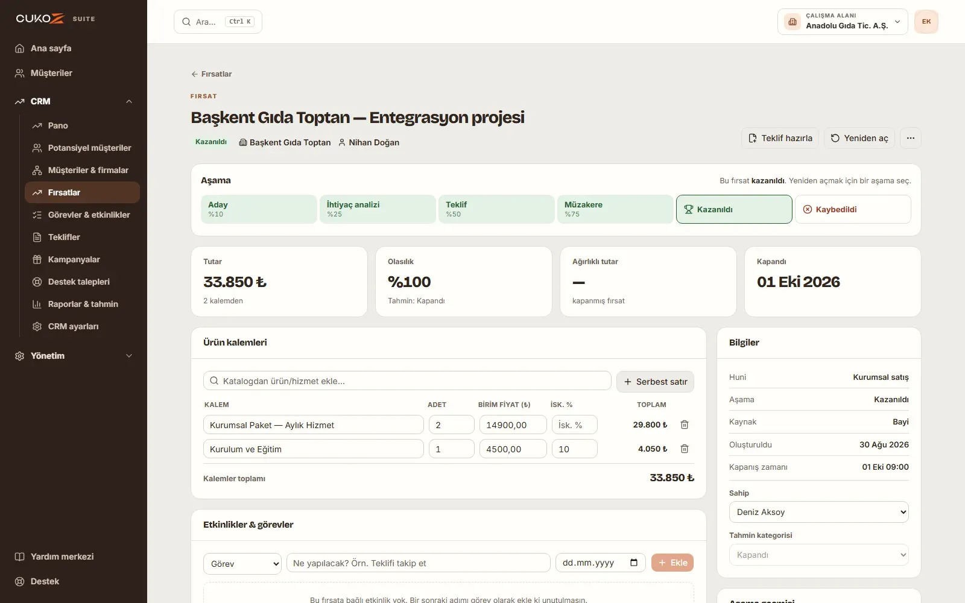The image size is (965, 603).
Task: Delete the Kurulum ve Eğitim line item
Action: [685, 449]
